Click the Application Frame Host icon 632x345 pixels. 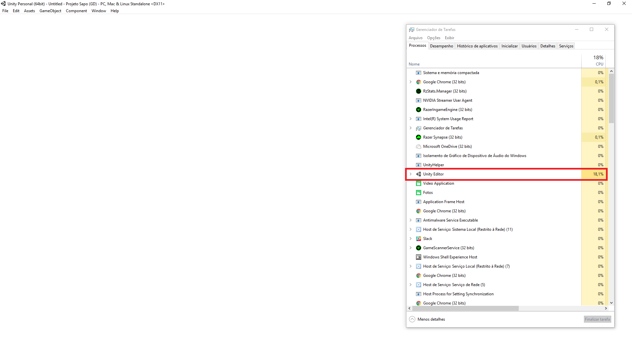(419, 202)
